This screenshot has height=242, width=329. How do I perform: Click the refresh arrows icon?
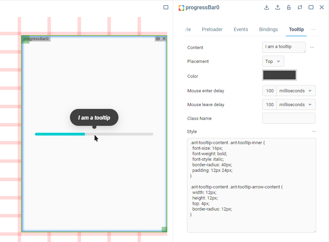pyautogui.click(x=300, y=8)
